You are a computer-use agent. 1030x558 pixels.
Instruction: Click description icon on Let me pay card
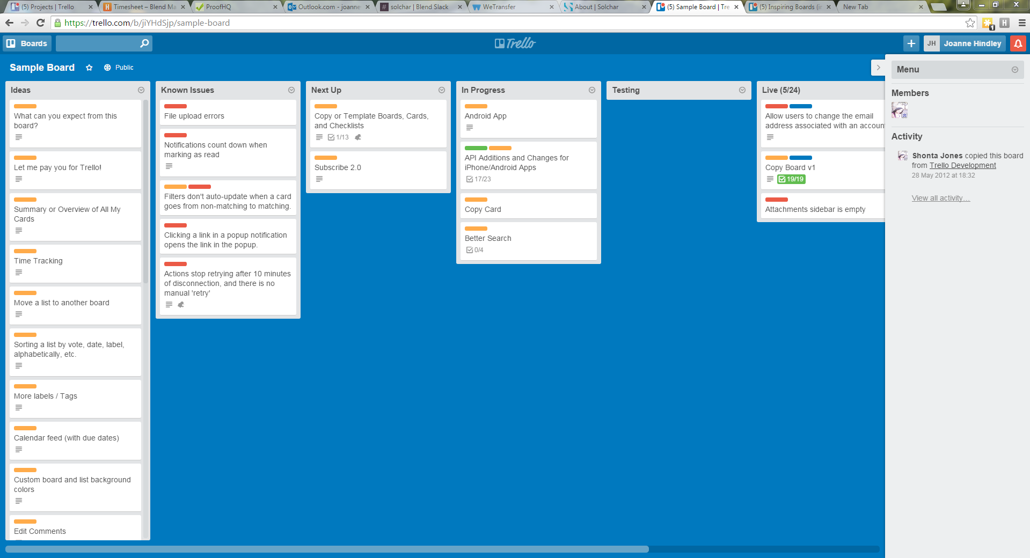point(19,179)
